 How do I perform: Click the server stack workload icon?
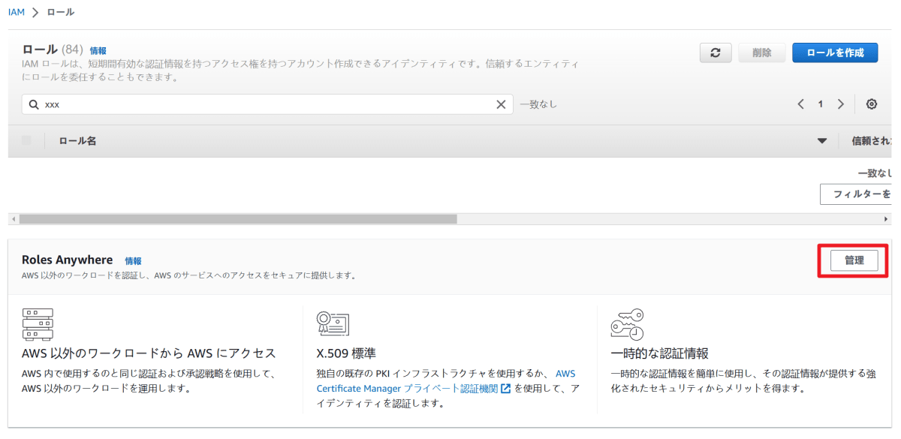(38, 324)
